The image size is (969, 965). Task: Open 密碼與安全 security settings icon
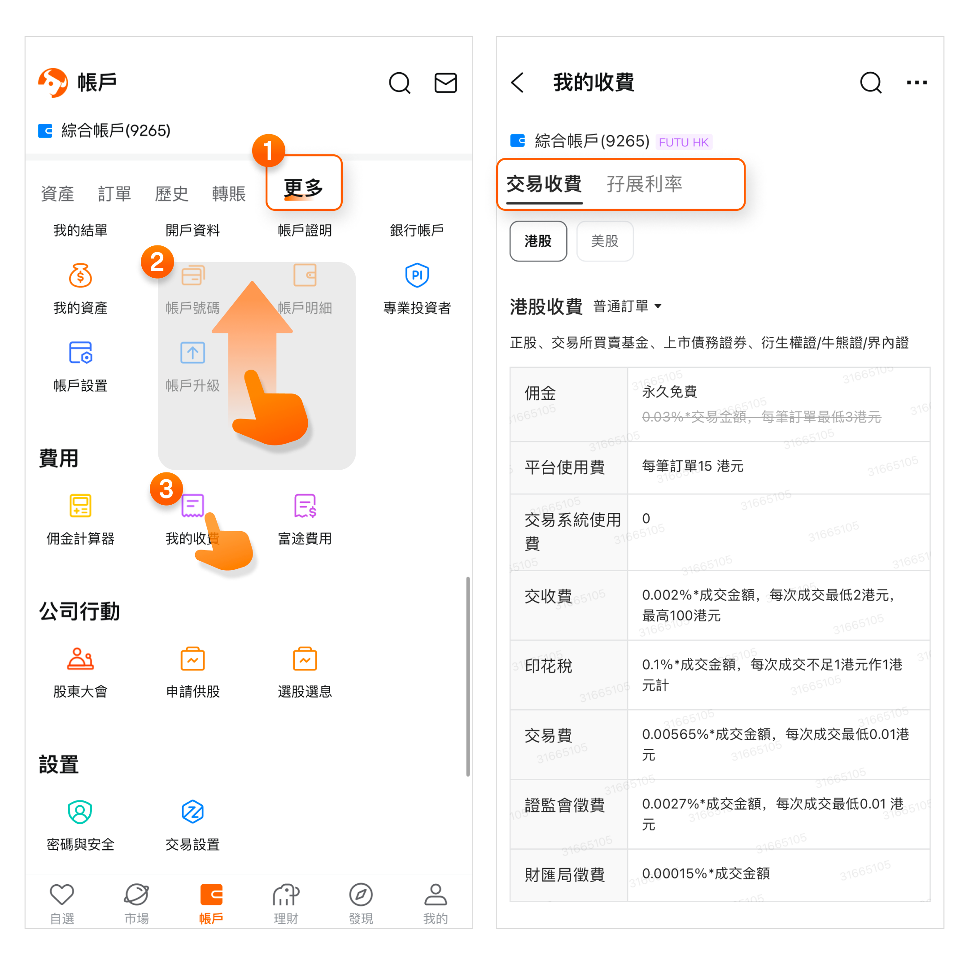(x=80, y=812)
